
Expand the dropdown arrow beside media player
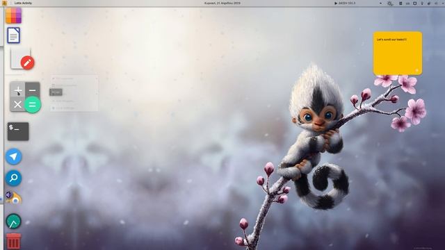[380, 3]
